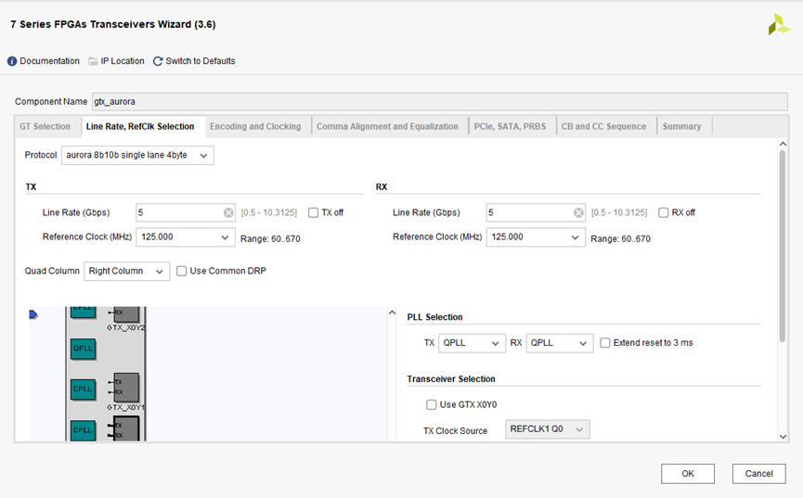Click the Switch to Defaults refresh icon

pyautogui.click(x=158, y=61)
